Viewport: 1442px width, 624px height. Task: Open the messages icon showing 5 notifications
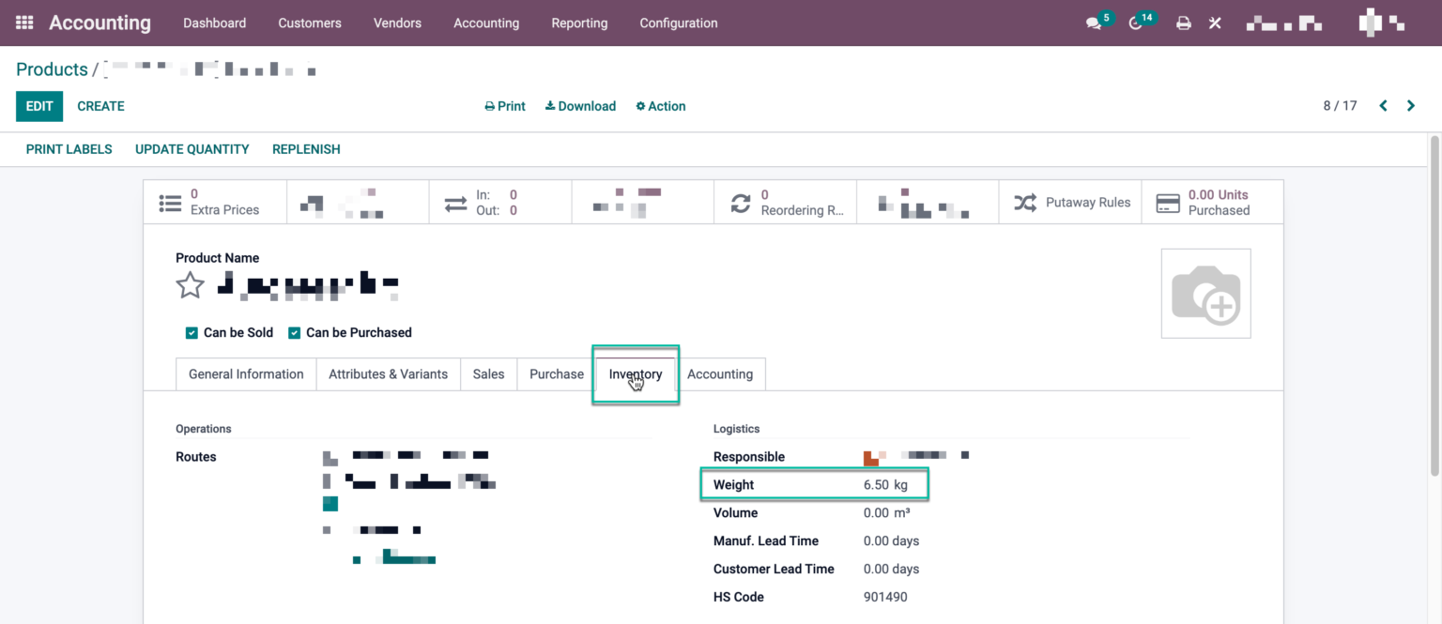(x=1093, y=23)
